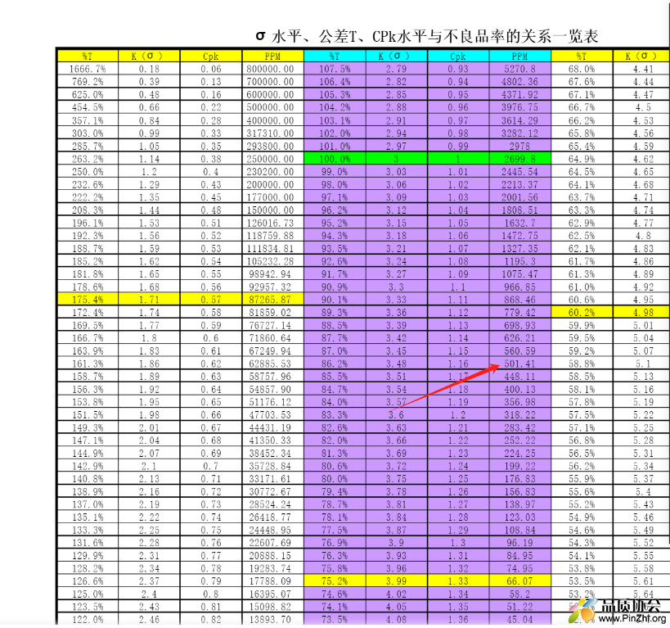Viewport: 670px width, 628px height.
Task: Click the yellow Cpk column header
Action: pos(211,56)
